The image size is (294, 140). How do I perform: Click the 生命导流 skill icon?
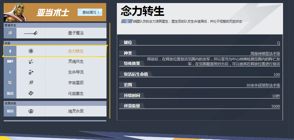click(x=31, y=72)
